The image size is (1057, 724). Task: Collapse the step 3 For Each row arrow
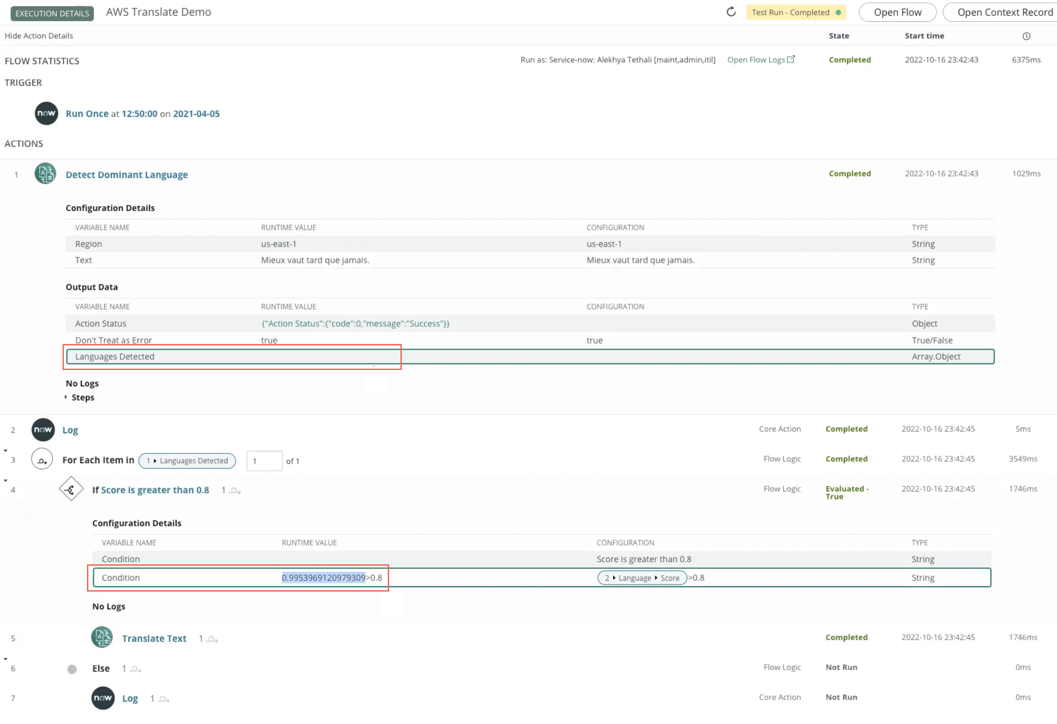[5, 451]
